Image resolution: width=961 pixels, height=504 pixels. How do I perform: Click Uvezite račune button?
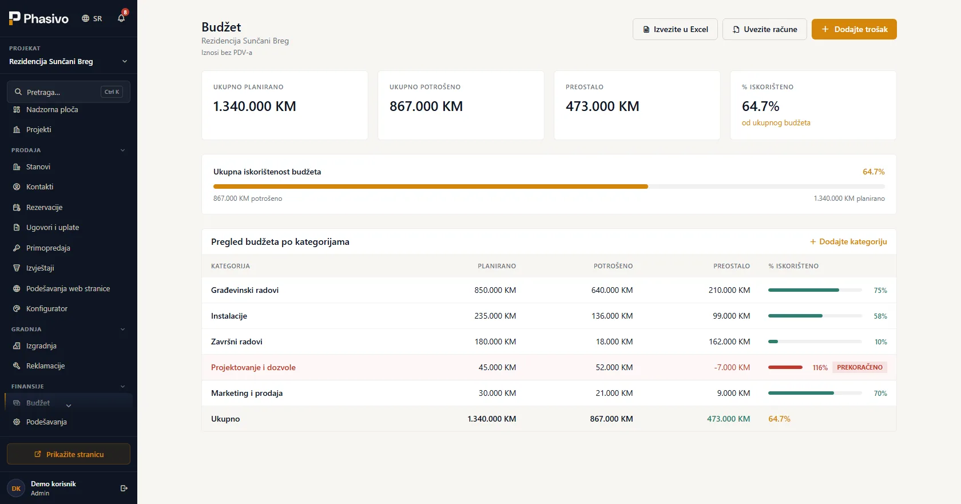coord(765,29)
